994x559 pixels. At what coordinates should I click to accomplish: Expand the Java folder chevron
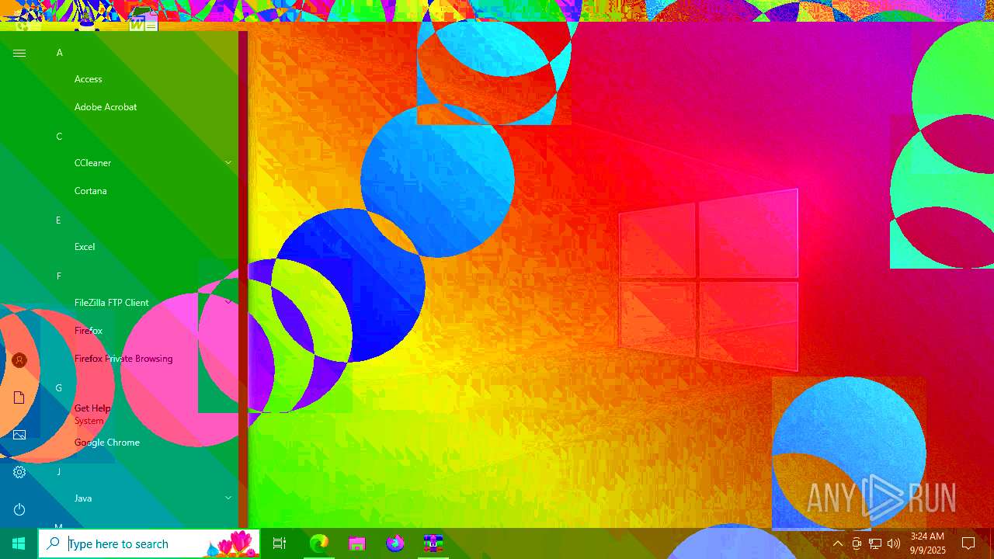(x=228, y=498)
